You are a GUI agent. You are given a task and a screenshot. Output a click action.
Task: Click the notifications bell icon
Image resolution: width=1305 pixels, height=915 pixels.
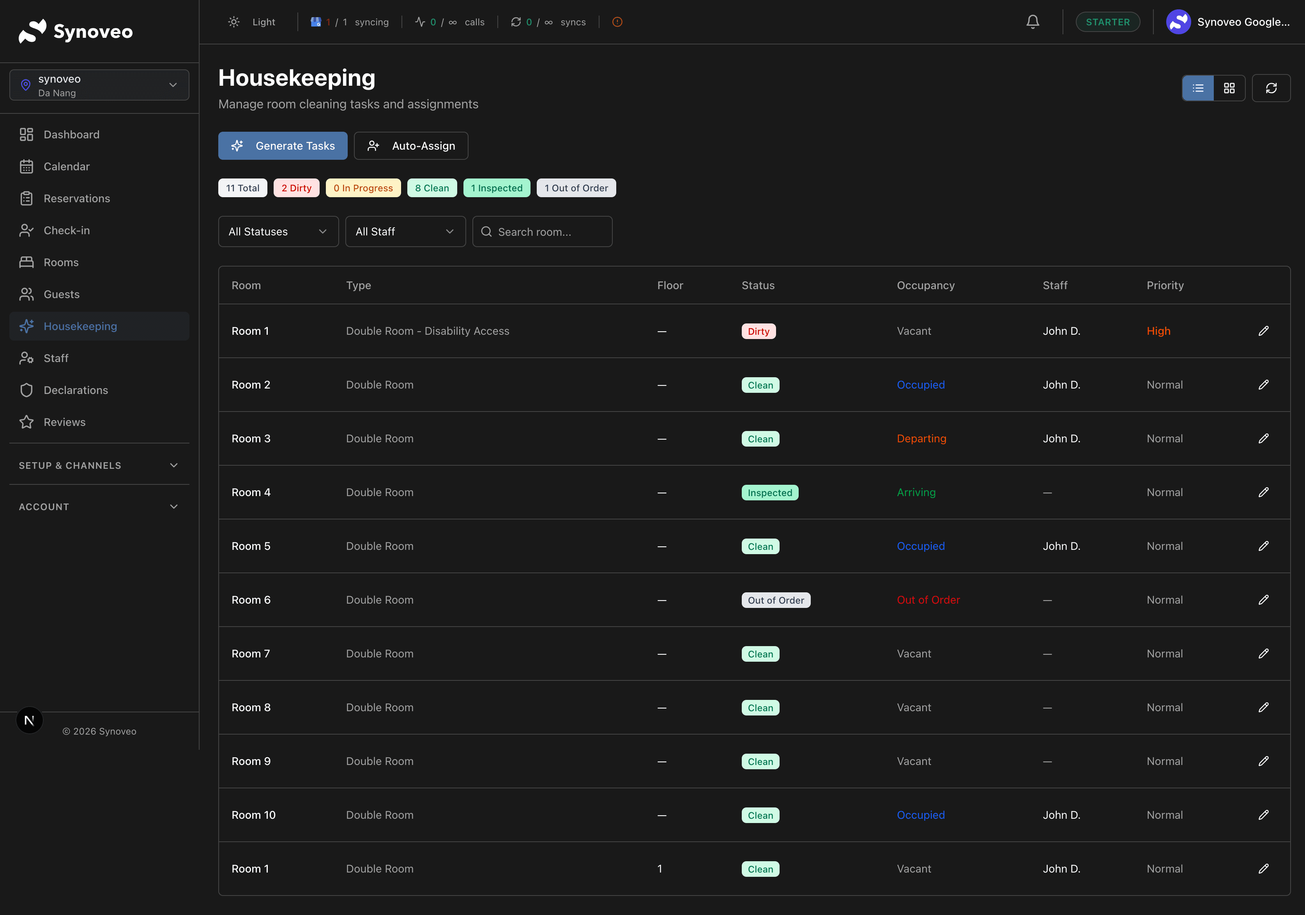(1032, 22)
